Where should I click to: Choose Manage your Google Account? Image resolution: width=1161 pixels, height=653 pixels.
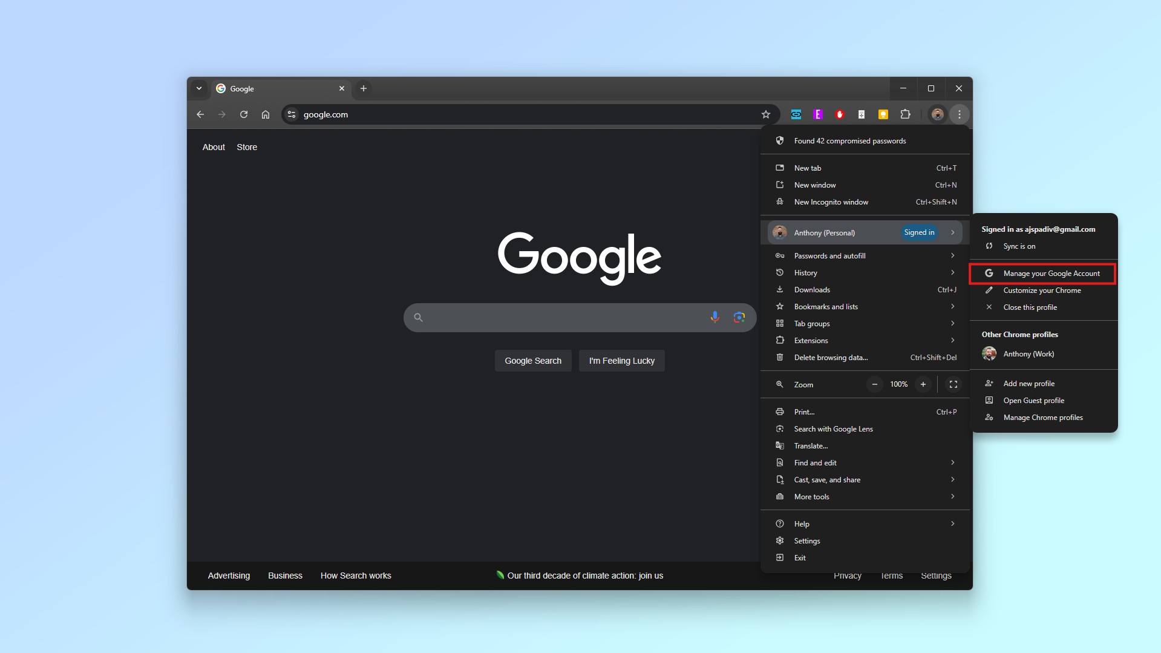coord(1051,274)
